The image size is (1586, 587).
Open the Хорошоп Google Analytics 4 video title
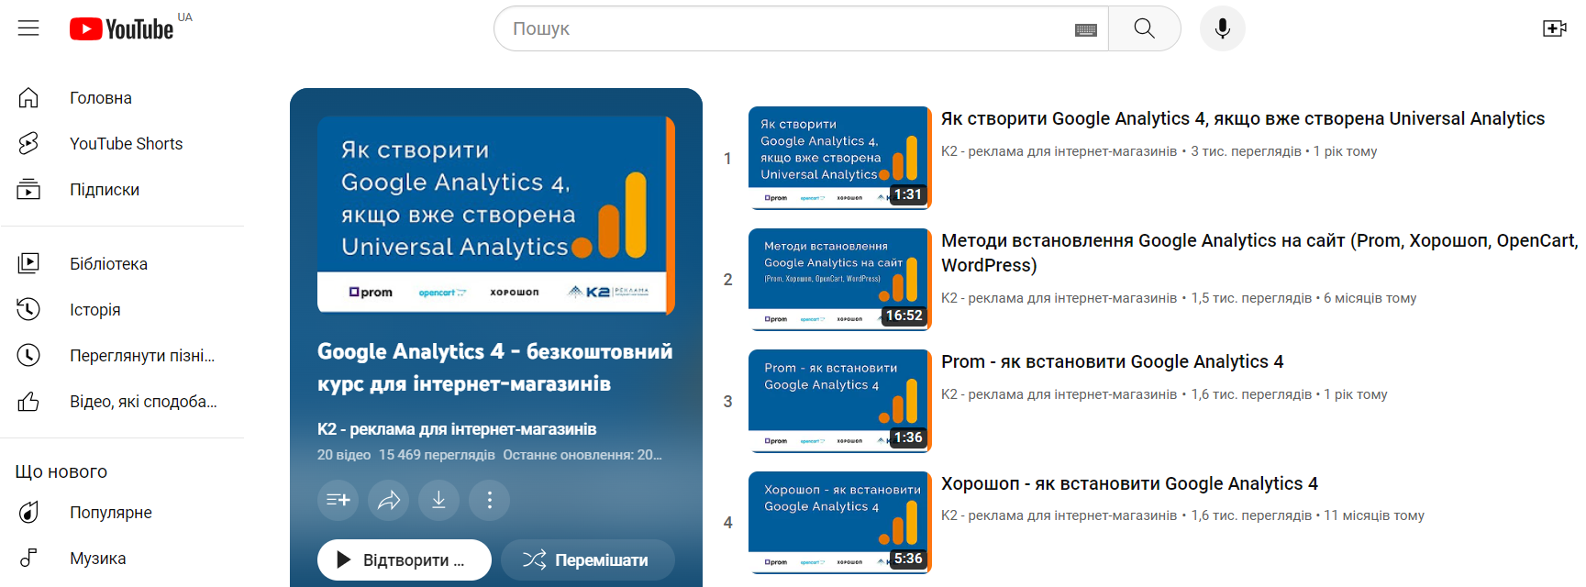tap(1129, 484)
